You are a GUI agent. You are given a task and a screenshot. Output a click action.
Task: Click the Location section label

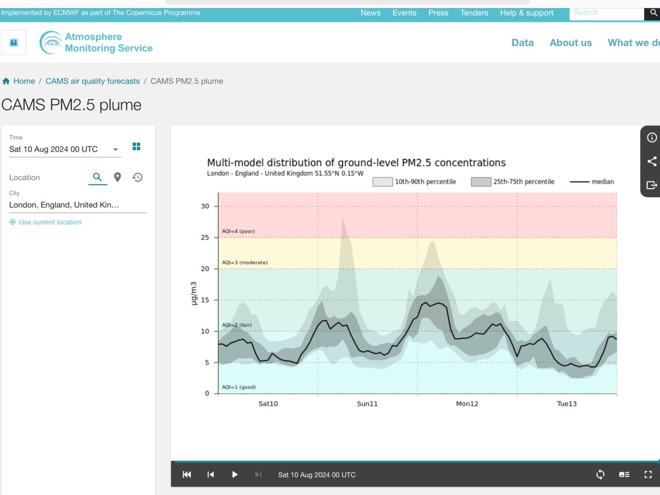coord(25,178)
